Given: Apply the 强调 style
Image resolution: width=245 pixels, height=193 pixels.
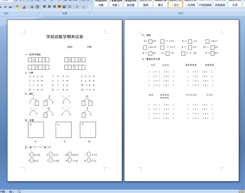Looking at the screenshot, I should [145, 3].
